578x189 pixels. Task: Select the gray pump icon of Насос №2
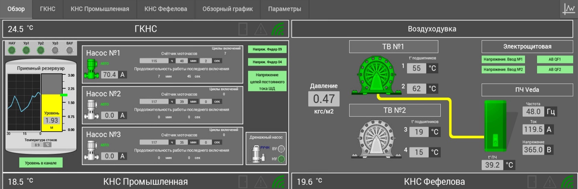click(92, 109)
